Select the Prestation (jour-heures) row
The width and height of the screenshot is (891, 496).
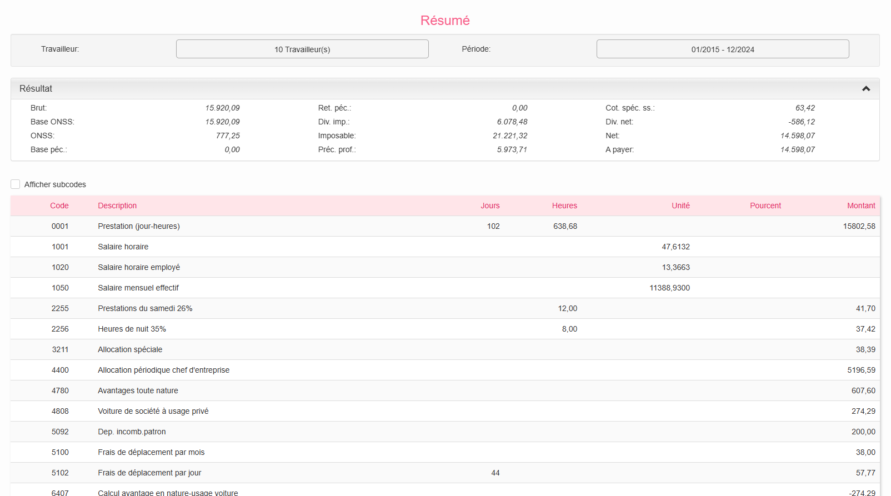tap(139, 226)
